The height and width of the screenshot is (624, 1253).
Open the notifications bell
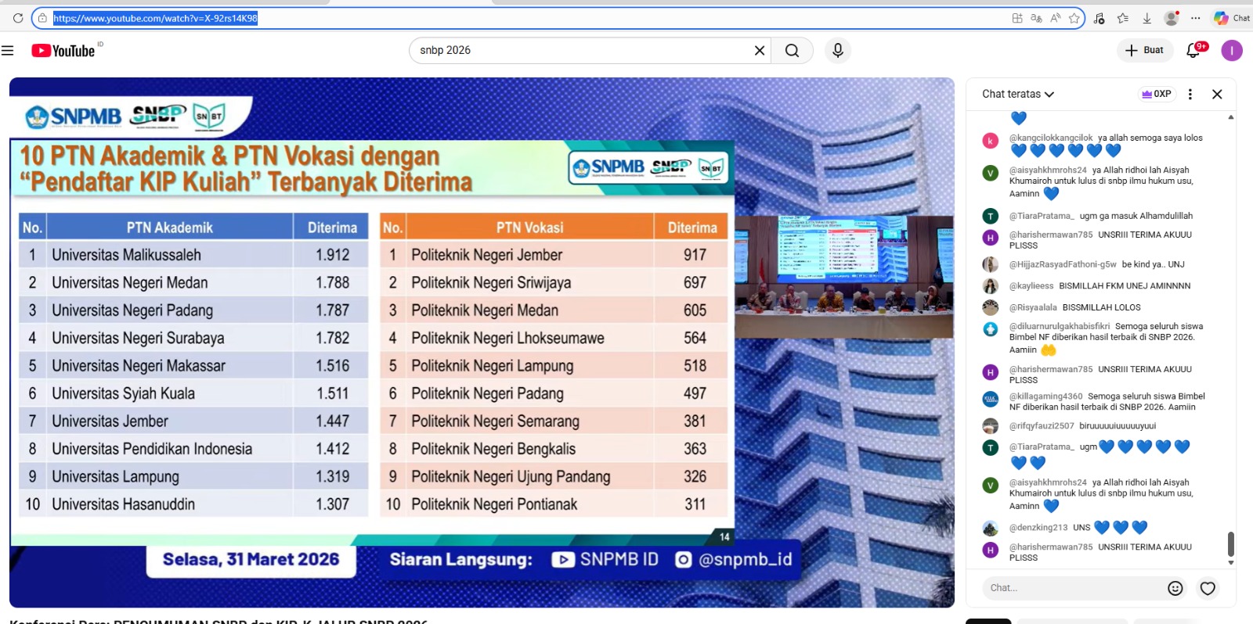[x=1193, y=51]
